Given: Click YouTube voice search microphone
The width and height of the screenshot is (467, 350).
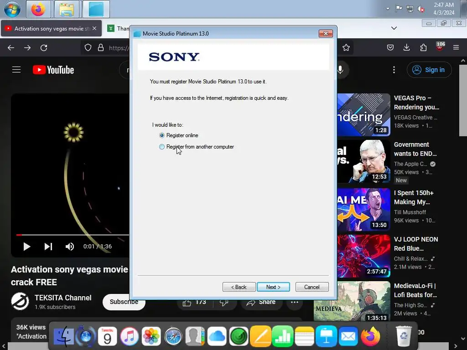Looking at the screenshot, I should tap(340, 70).
